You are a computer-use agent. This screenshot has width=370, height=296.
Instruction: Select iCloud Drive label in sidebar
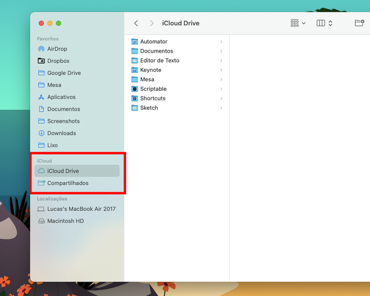pos(63,171)
